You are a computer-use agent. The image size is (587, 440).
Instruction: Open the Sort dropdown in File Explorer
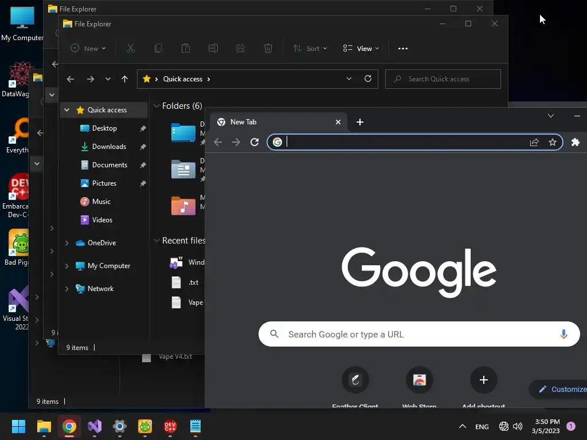point(310,48)
